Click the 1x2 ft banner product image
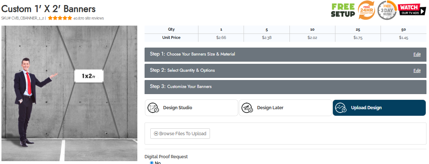 coord(69,93)
